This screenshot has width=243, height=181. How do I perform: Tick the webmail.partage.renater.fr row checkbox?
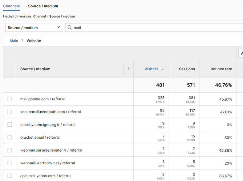(9, 150)
